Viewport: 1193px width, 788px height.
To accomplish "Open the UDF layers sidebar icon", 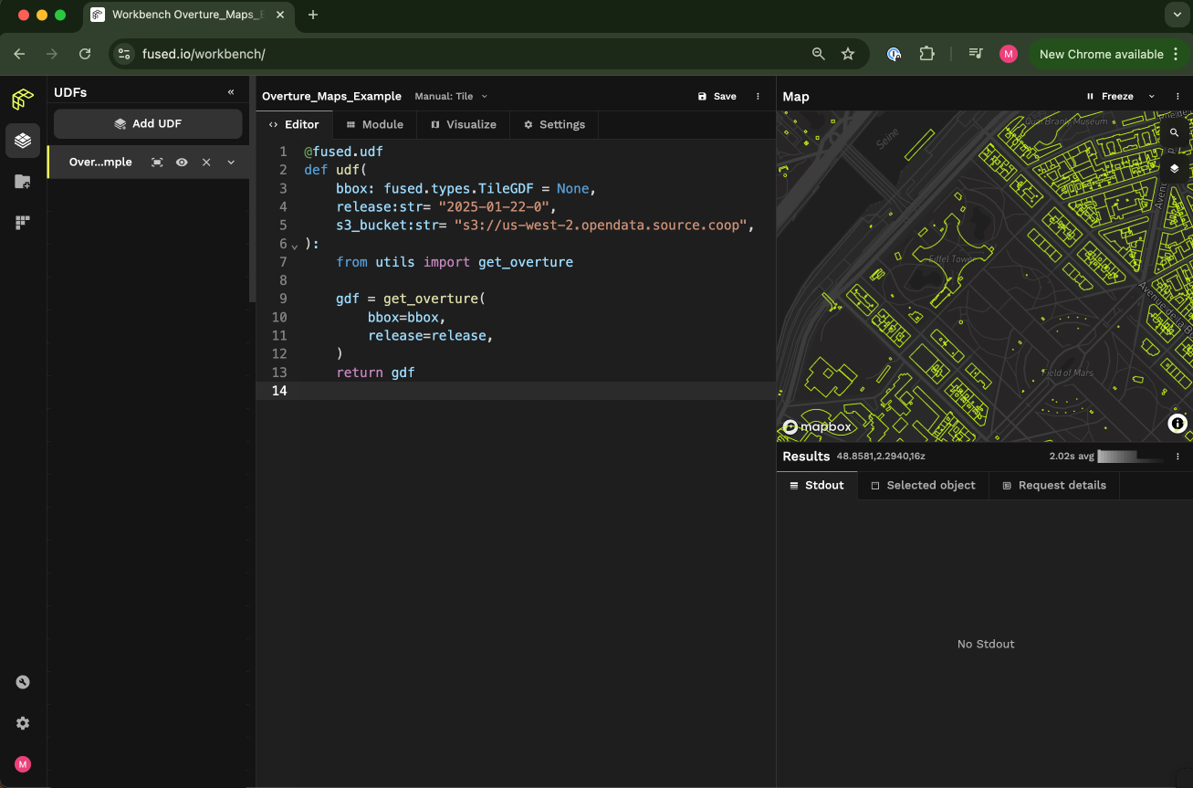I will (x=23, y=141).
